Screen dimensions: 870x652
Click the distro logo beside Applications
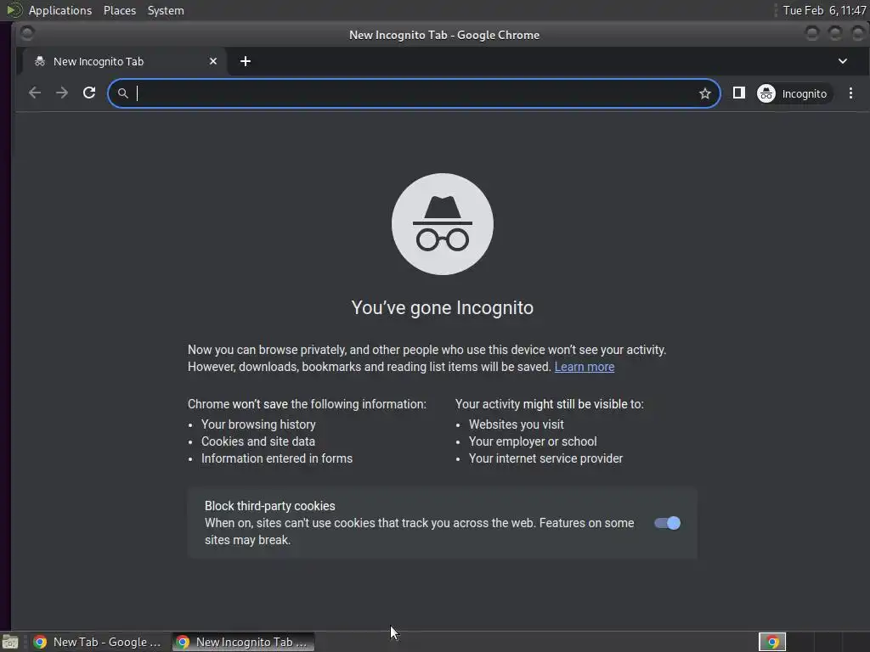click(14, 9)
